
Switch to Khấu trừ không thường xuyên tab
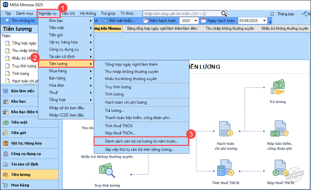285,28
